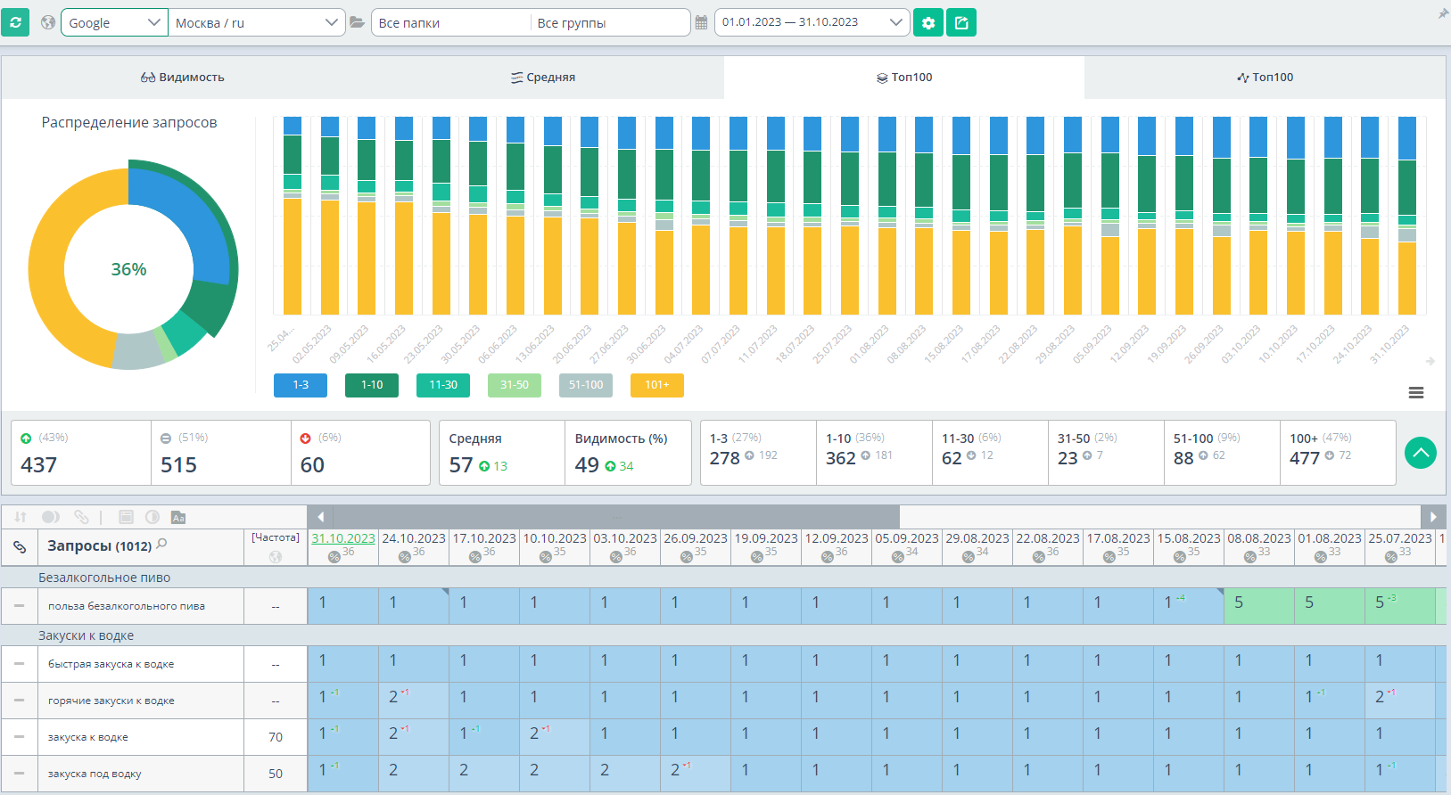Click the percent icon under 10.10.2023
Screen dimensions: 1451x795
[546, 557]
